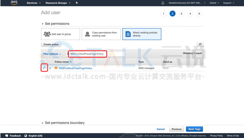Refresh the policy list
Image resolution: width=244 pixels, height=138 pixels.
coord(200,44)
